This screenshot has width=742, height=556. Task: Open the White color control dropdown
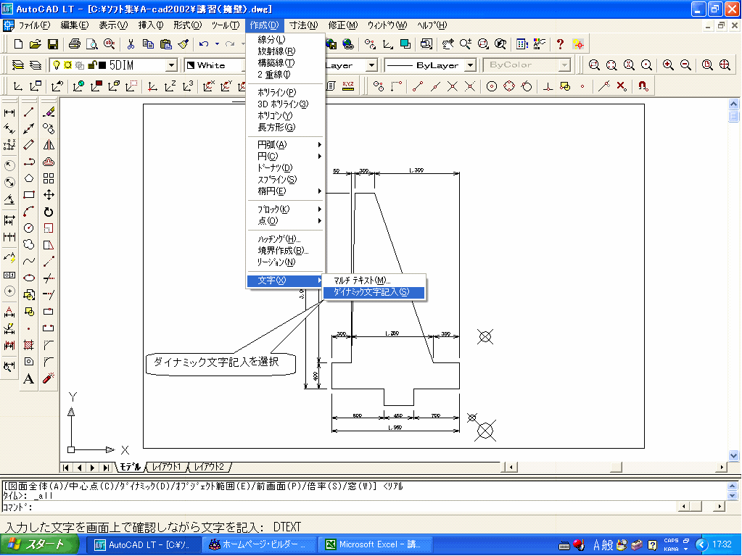(x=215, y=65)
